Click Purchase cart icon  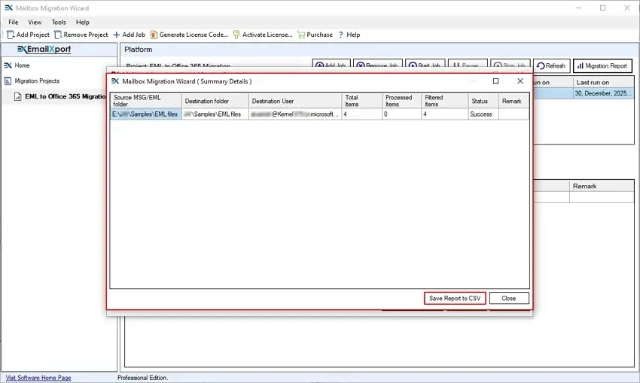(x=301, y=35)
